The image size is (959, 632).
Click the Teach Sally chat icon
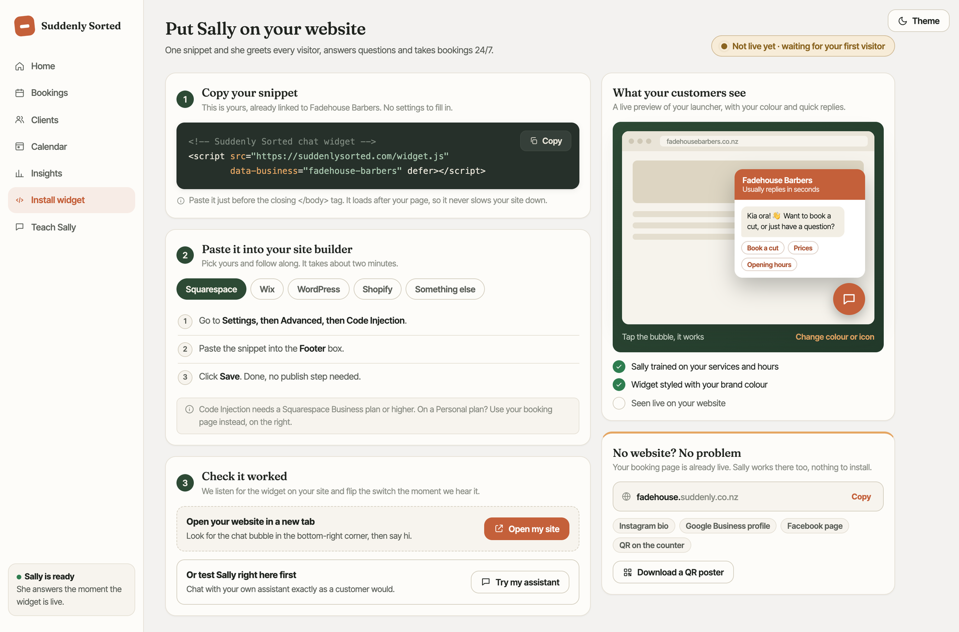(x=20, y=227)
